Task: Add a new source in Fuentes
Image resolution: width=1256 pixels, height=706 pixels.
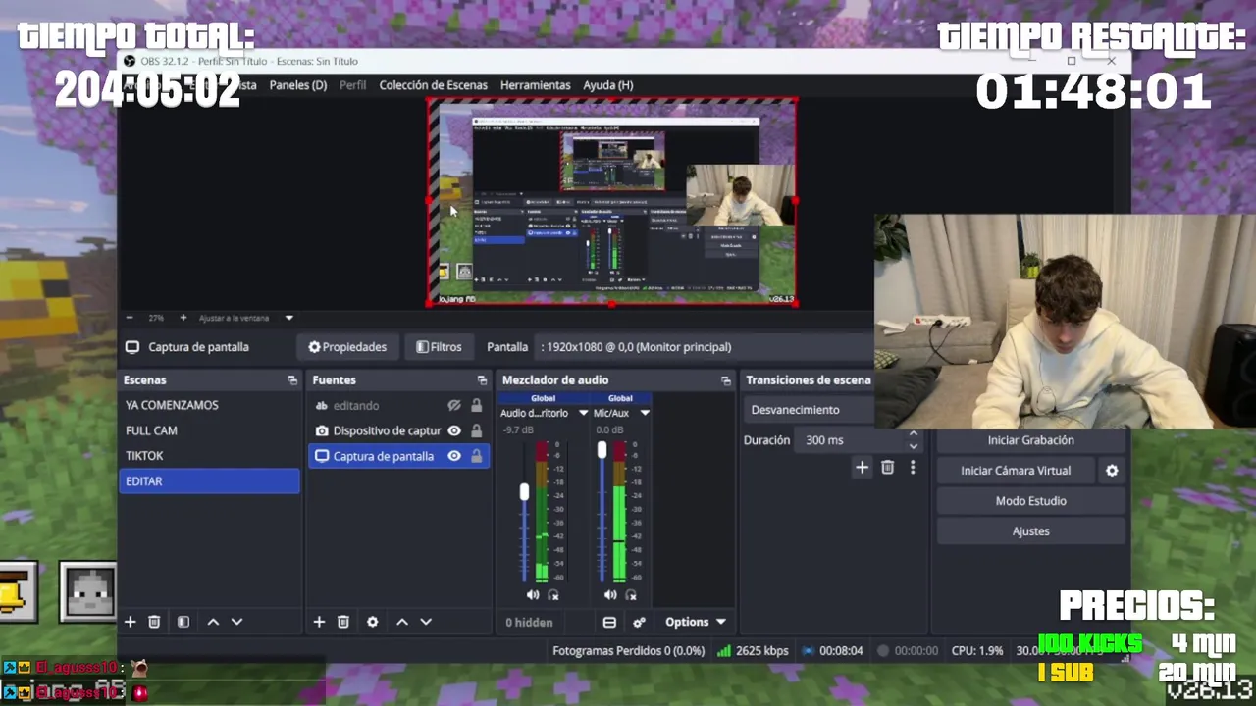Action: (x=319, y=622)
